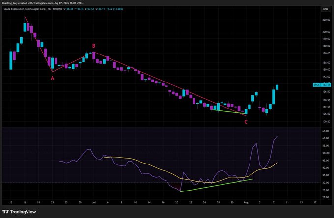Click the 50.00 RSI axis label
This screenshot has height=218, width=334.
click(327, 153)
